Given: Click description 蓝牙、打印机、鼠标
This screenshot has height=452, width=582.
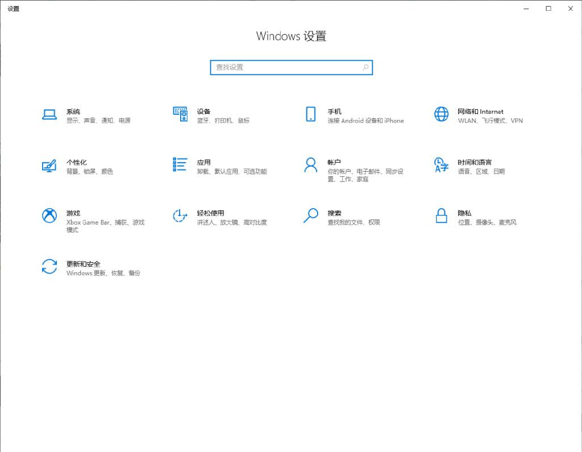Looking at the screenshot, I should click(223, 121).
